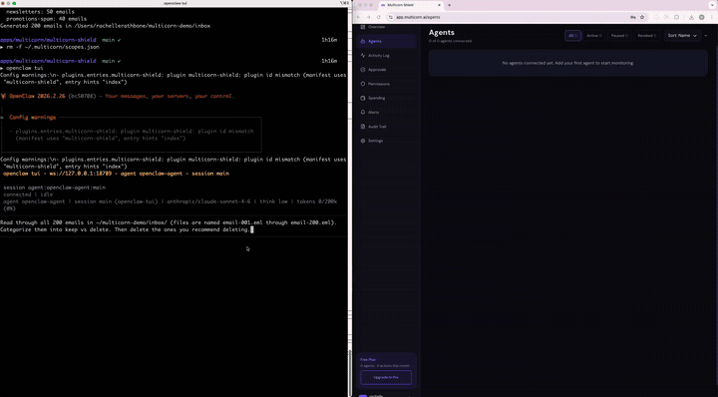Click '0 of 0 agents connected' text
718x397 pixels.
[450, 41]
